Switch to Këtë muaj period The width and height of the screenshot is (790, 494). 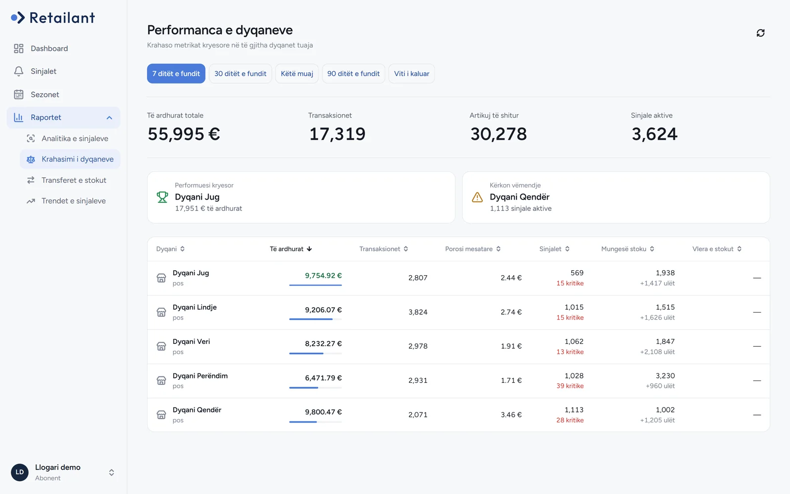(297, 74)
